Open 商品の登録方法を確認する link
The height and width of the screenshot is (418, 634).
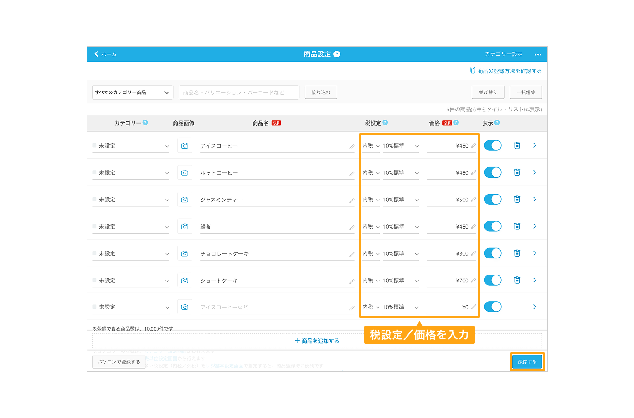(x=506, y=71)
